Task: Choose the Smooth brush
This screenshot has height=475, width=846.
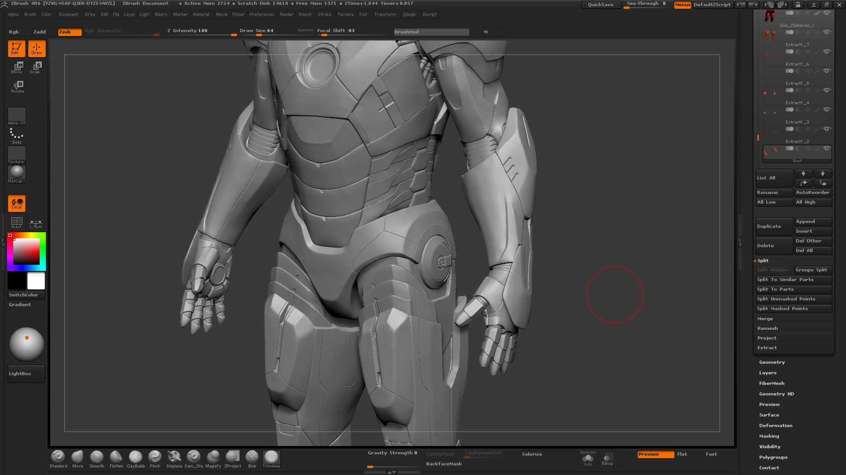Action: tap(97, 459)
